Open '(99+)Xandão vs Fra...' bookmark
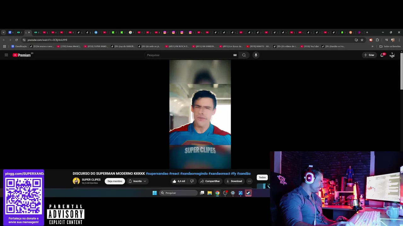Screen dimensions: 403x226 point(333,46)
